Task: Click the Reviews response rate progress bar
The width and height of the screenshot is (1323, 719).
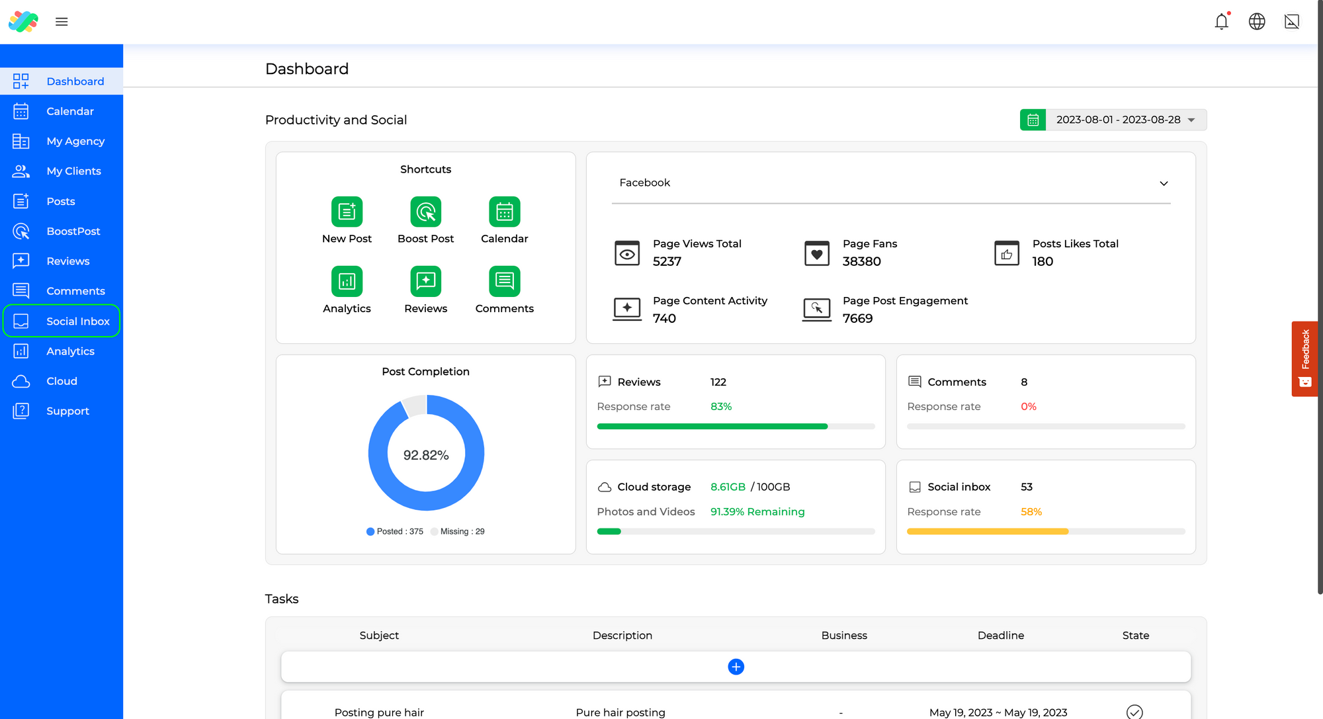Action: 735,427
